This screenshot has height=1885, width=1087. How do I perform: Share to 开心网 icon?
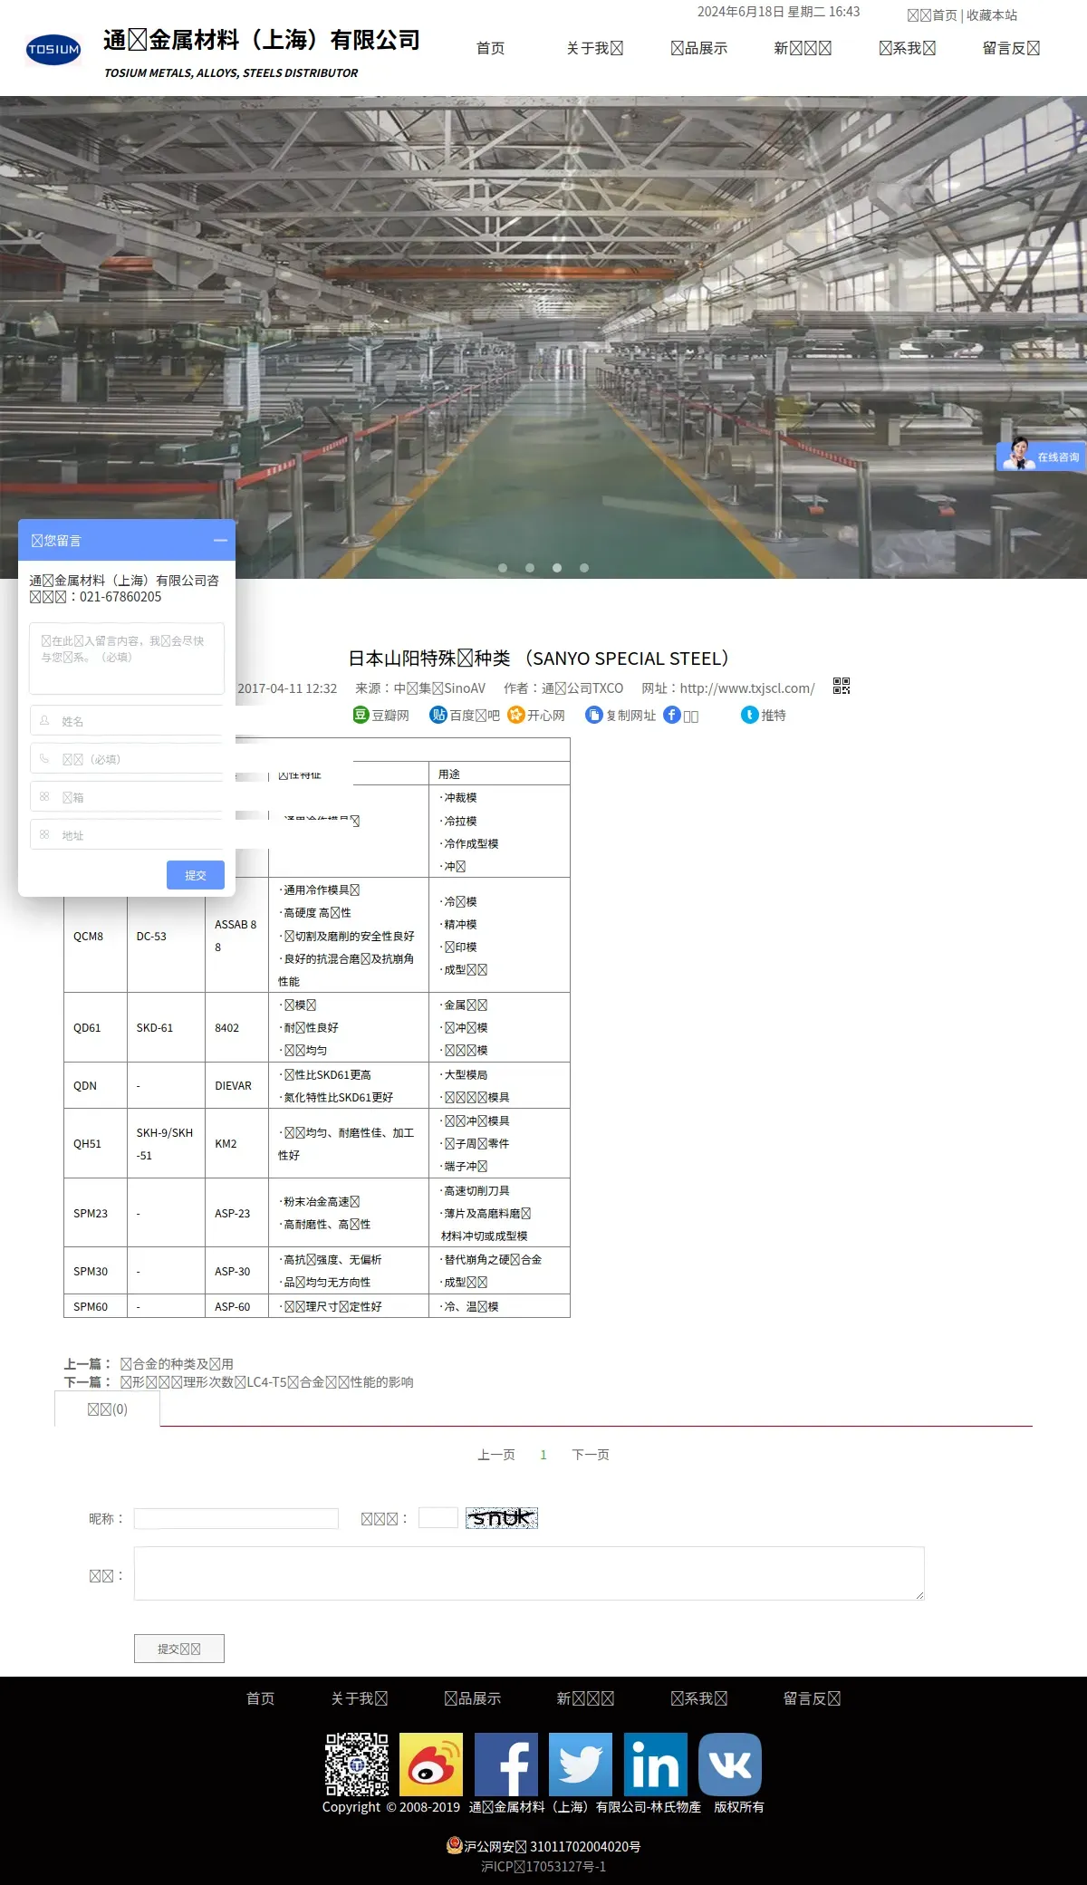[516, 715]
